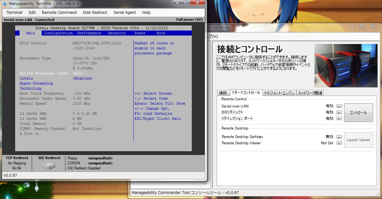Click the Launch Viewer button
This screenshot has height=199, width=382.
(x=358, y=140)
